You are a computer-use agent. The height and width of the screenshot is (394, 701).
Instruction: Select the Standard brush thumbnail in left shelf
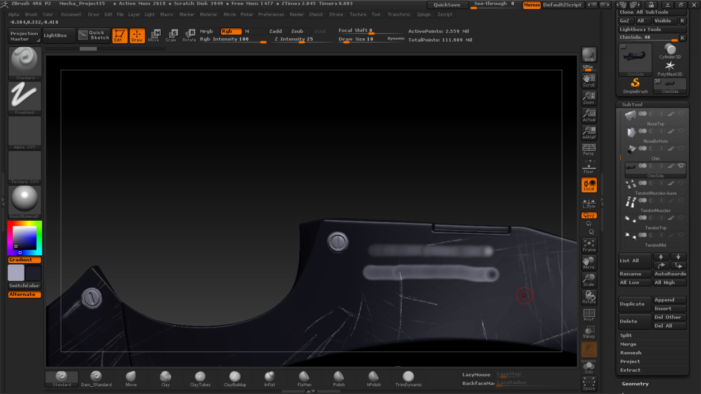(25, 63)
